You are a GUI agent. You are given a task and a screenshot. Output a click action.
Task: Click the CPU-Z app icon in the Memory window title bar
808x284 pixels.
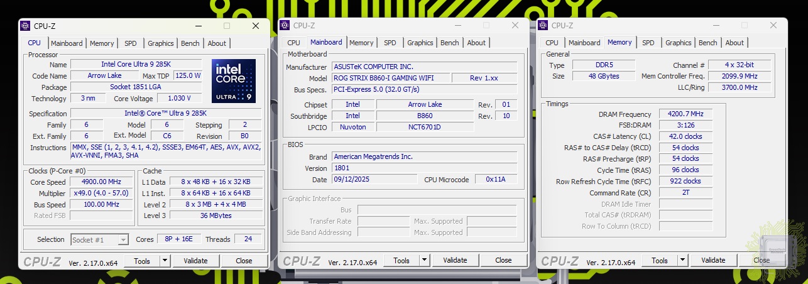tap(544, 25)
